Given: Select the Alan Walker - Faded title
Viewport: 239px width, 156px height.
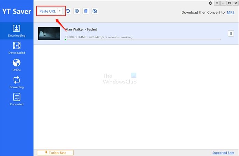Looking at the screenshot, I should click(81, 29).
